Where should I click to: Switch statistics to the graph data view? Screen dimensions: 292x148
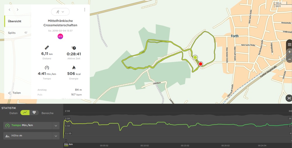point(25,113)
